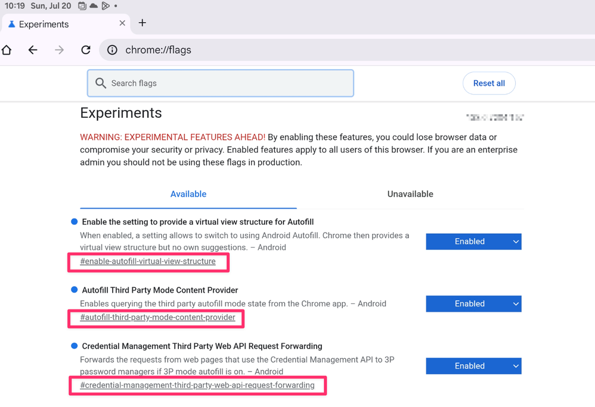This screenshot has width=595, height=407.
Task: Click the site info icon in address bar
Action: [112, 50]
